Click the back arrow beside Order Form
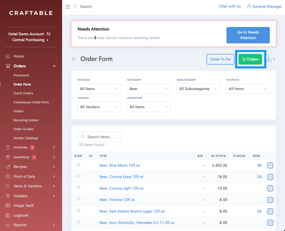This screenshot has height=231, width=285. (x=74, y=59)
